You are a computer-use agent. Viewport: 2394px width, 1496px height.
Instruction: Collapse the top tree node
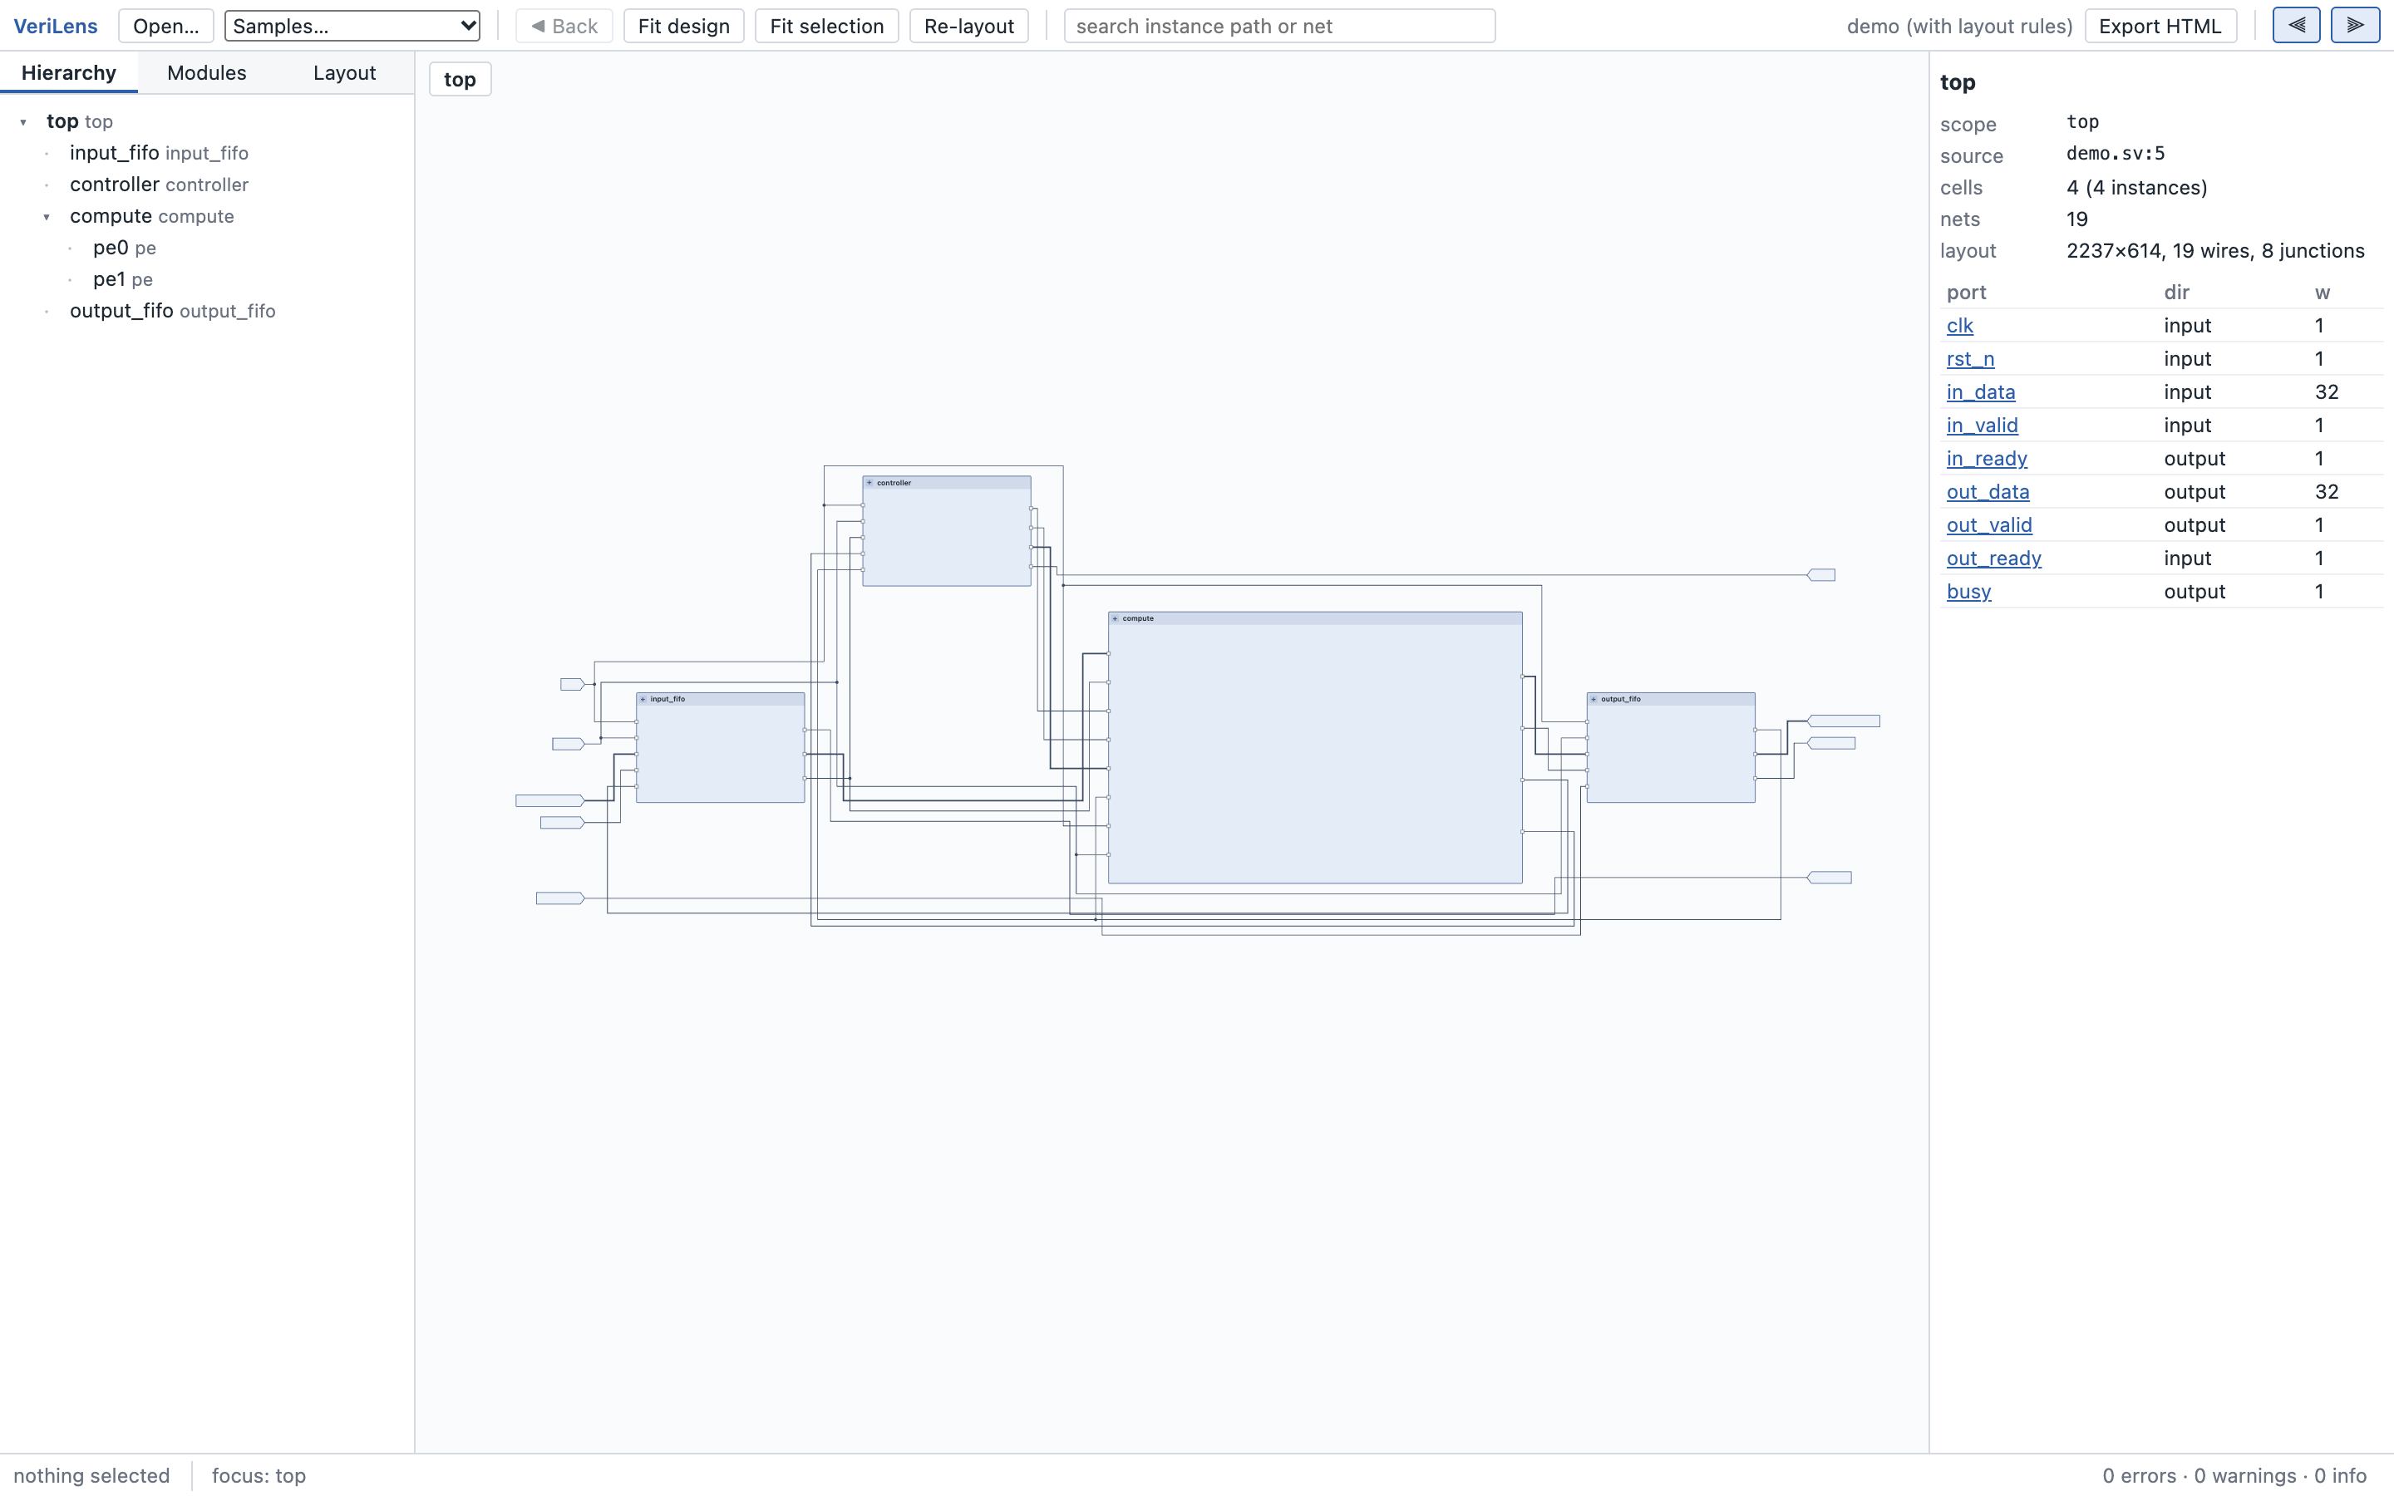[x=22, y=121]
